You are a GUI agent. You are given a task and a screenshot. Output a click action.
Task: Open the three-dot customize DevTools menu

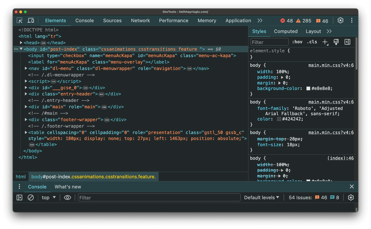[x=352, y=20]
